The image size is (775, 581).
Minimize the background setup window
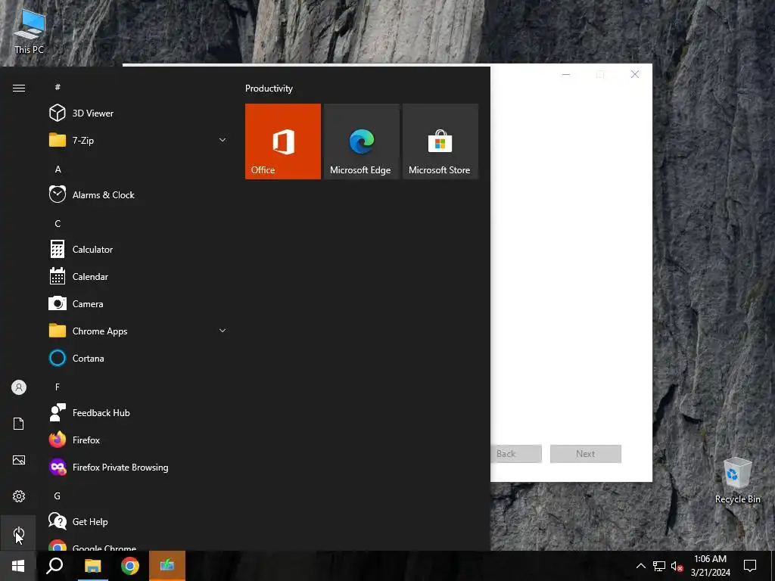click(566, 75)
